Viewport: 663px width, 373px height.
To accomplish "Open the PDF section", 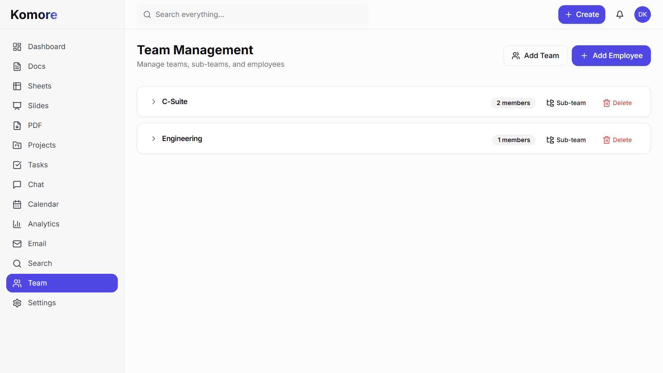I will [x=35, y=125].
